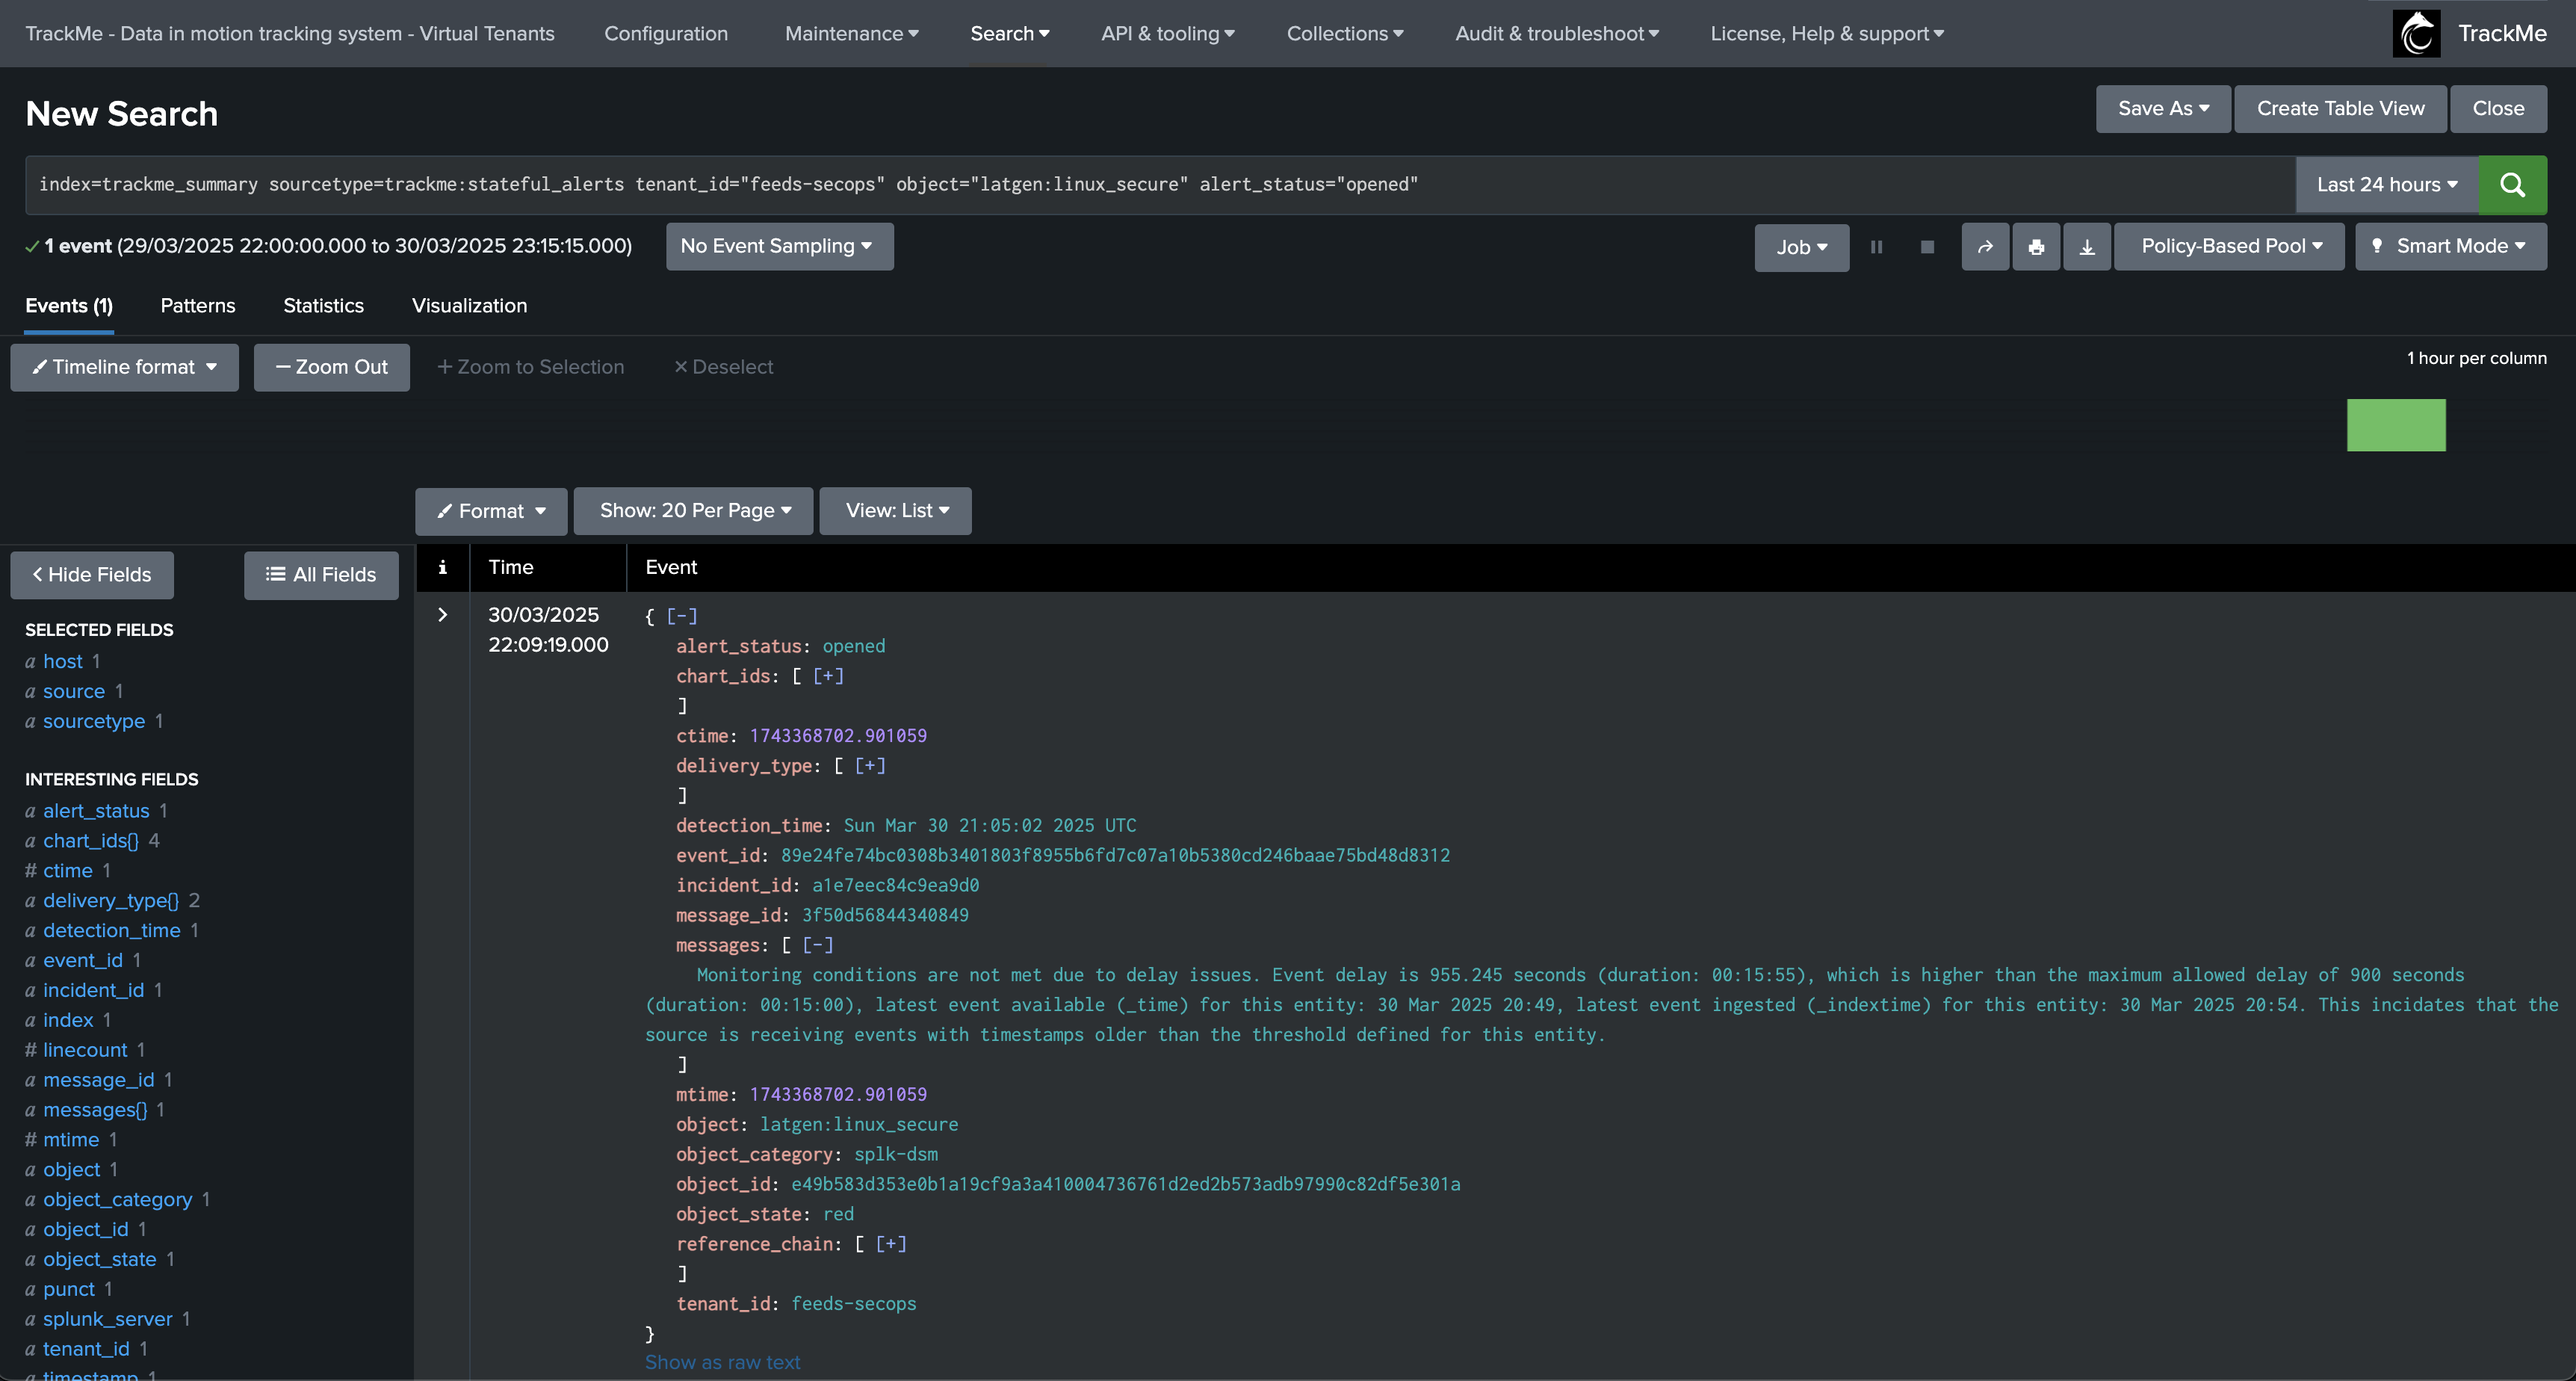Click Hide Fields button
2576x1381 pixels.
point(92,575)
